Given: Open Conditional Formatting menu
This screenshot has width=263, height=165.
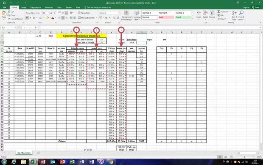Looking at the screenshot, I should (126, 16).
